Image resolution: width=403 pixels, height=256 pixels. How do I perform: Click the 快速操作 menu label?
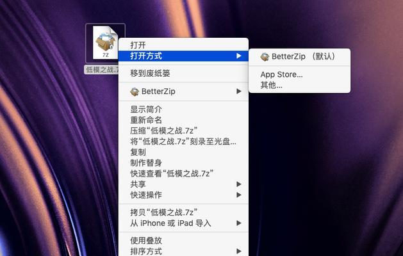(146, 195)
